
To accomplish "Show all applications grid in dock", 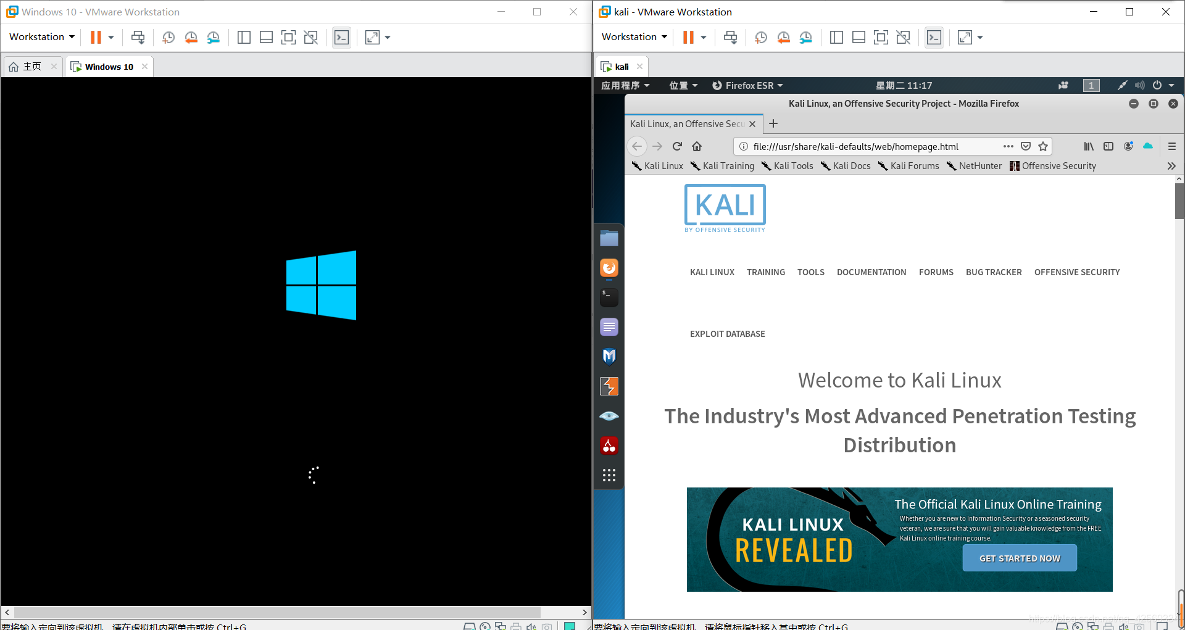I will (609, 475).
